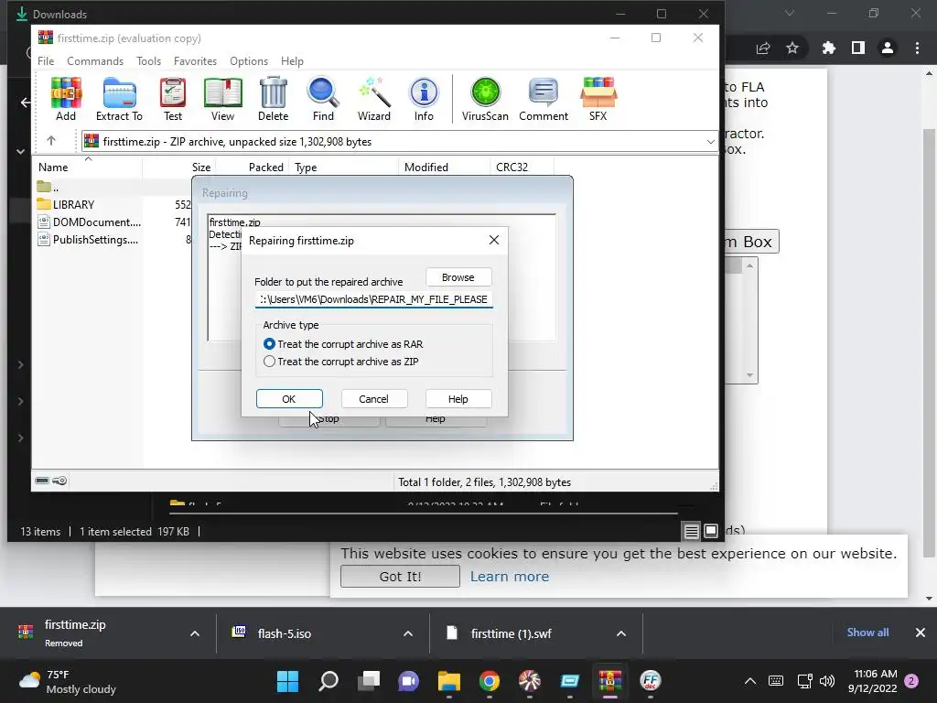Close the Chrome downloads bar
Screen dimensions: 937x703
(921, 633)
